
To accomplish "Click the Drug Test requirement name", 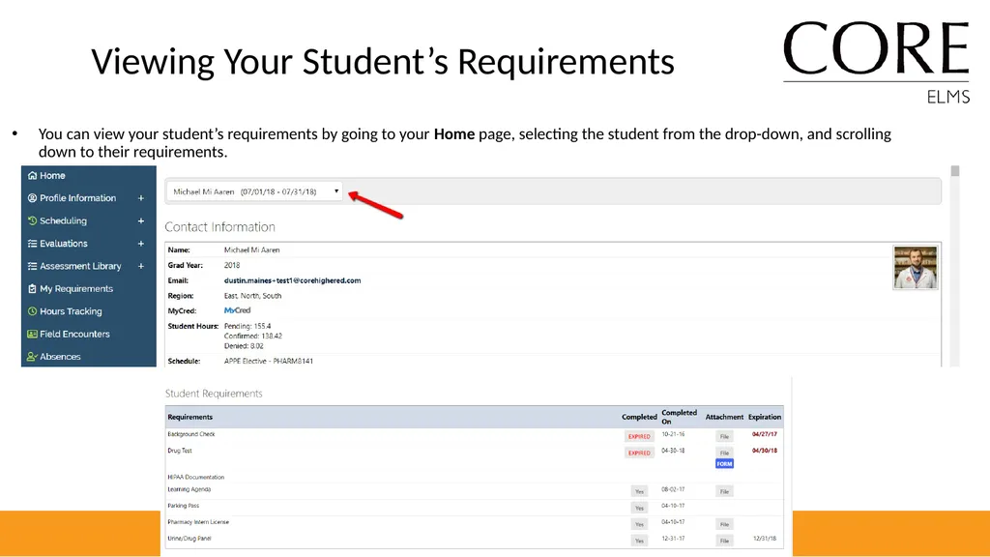I will coord(180,451).
